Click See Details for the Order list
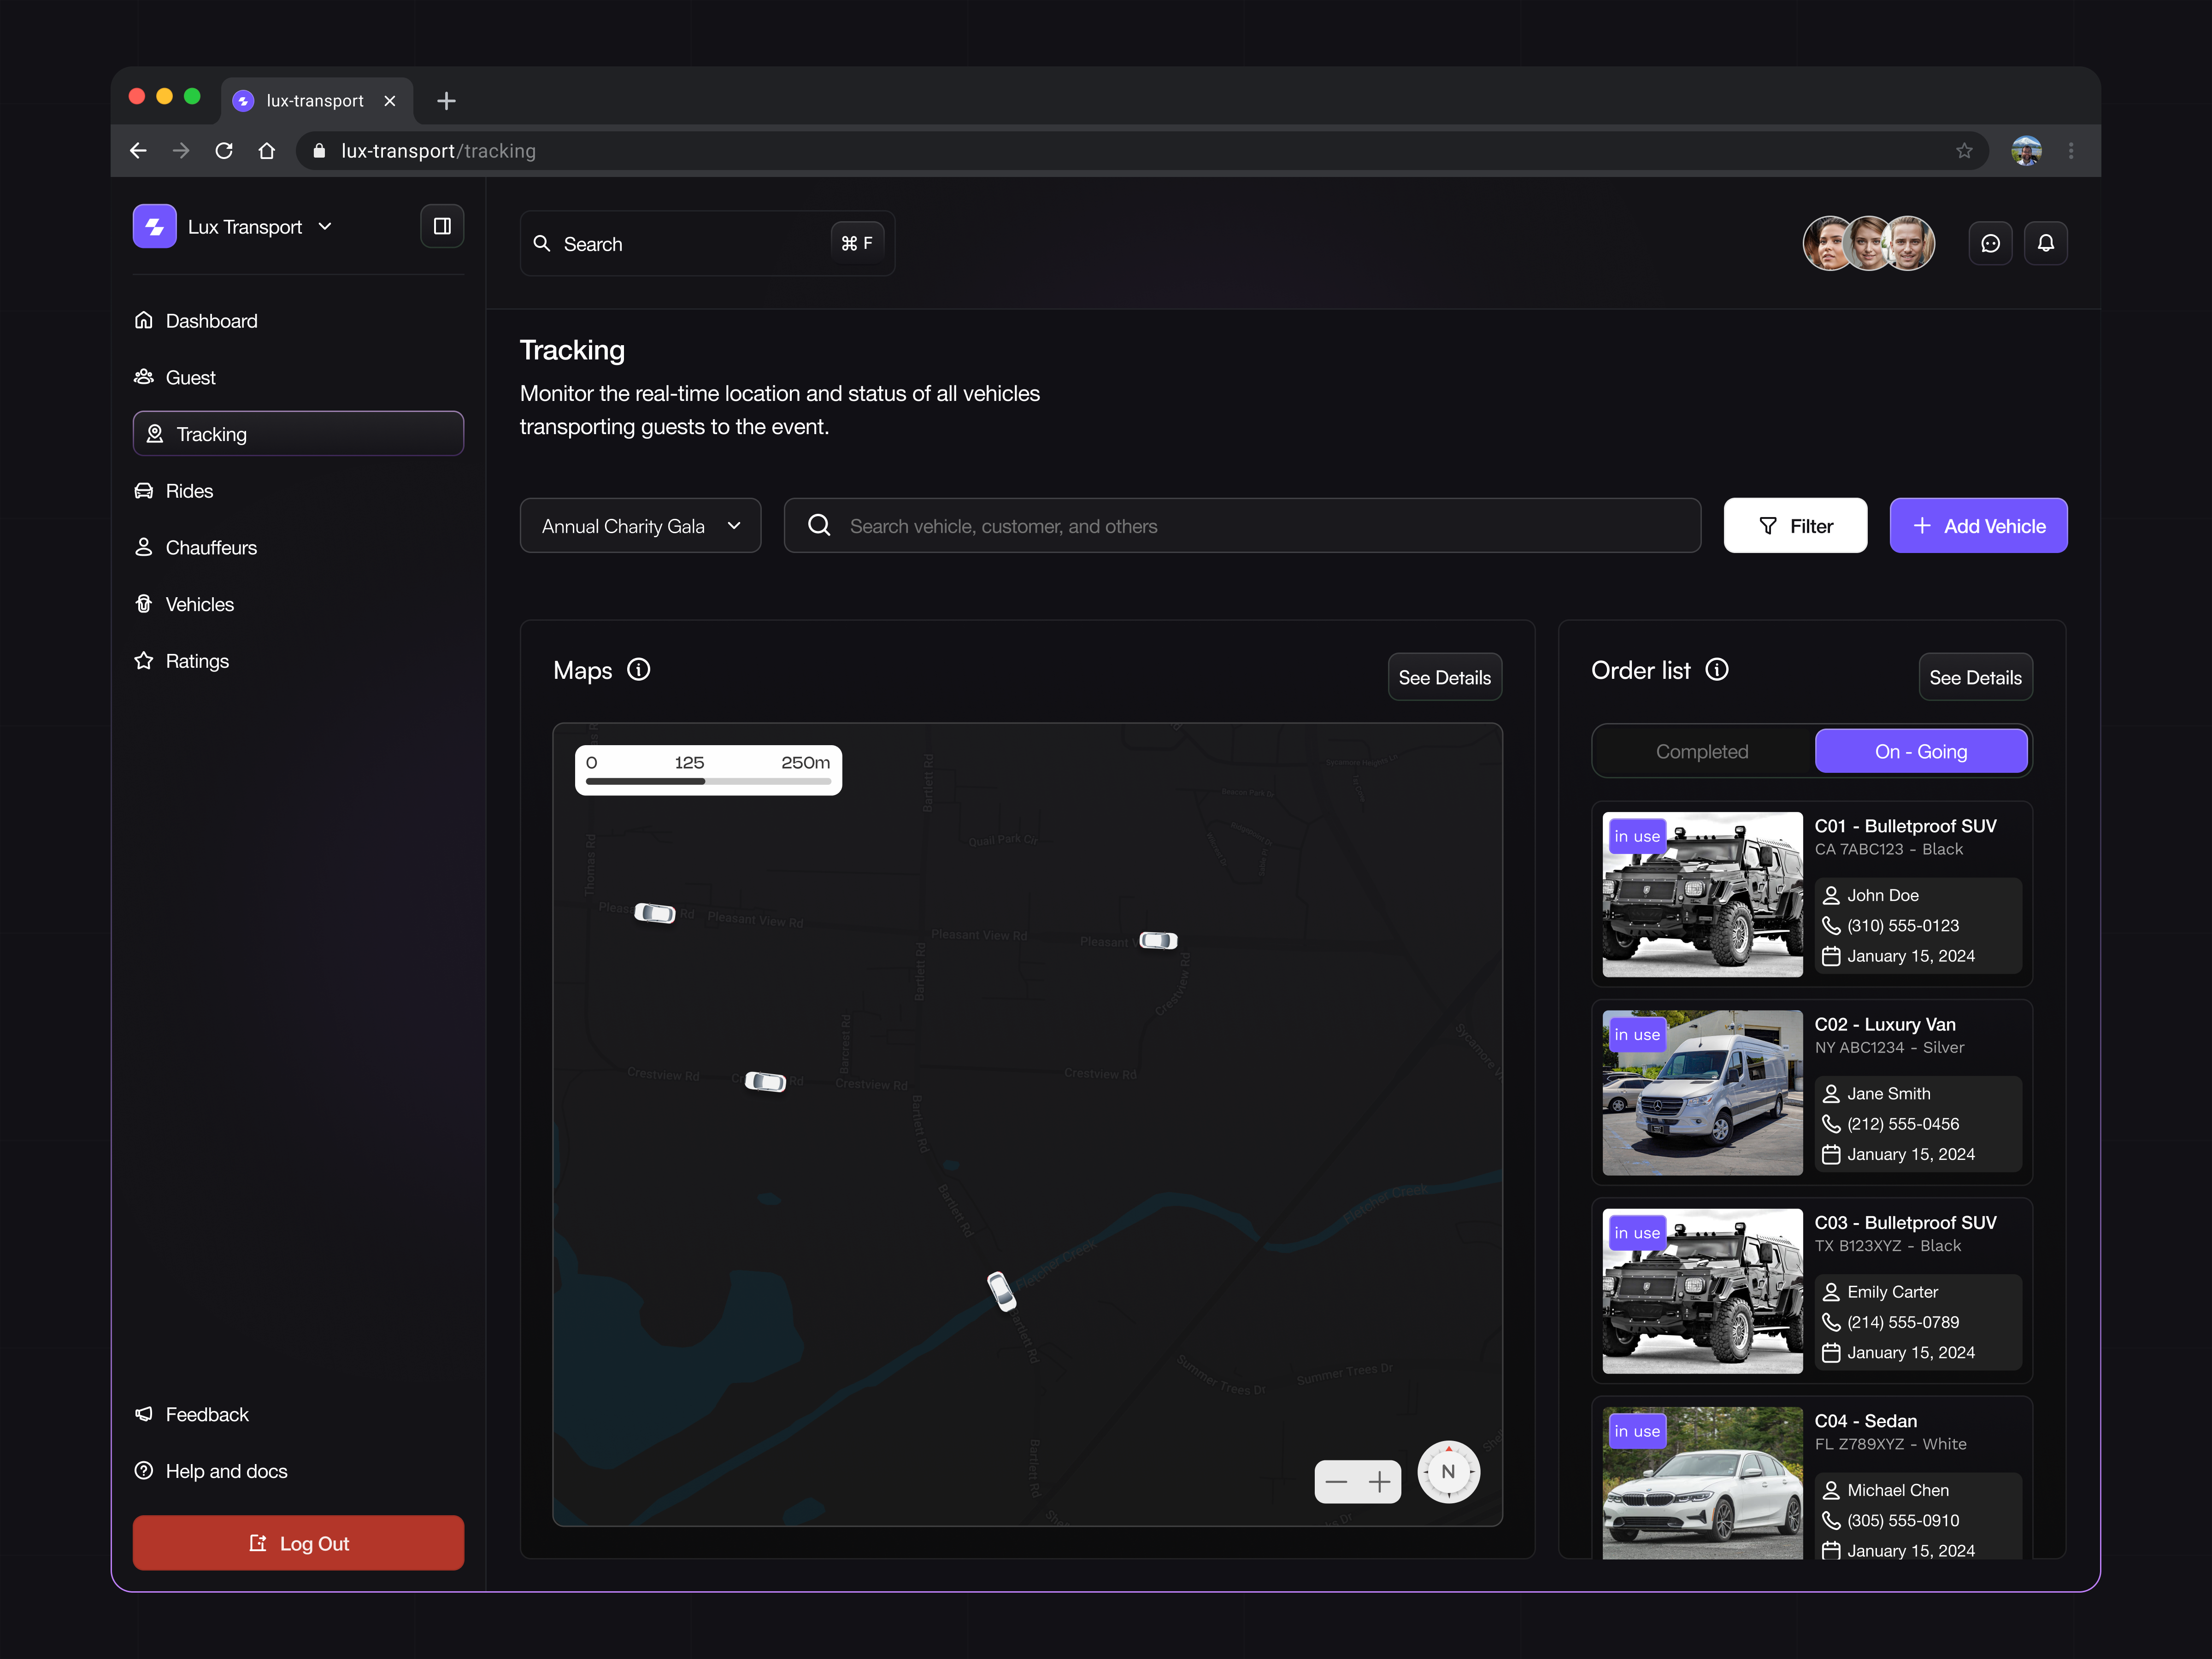Viewport: 2212px width, 1659px height. click(1975, 677)
